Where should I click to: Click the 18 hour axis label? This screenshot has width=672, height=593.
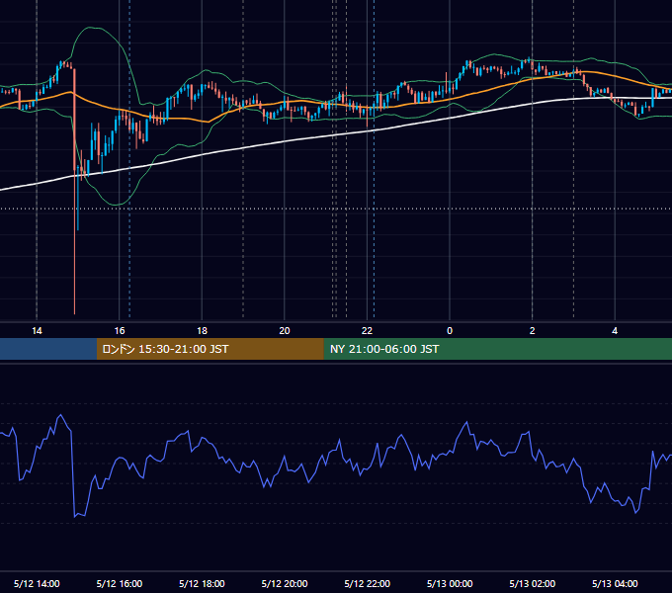[x=202, y=331]
